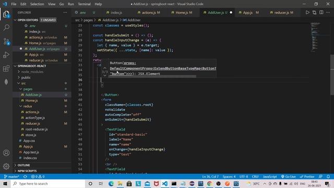The width and height of the screenshot is (334, 188).
Task: Open actionType.js in the explorer
Action: point(35,118)
